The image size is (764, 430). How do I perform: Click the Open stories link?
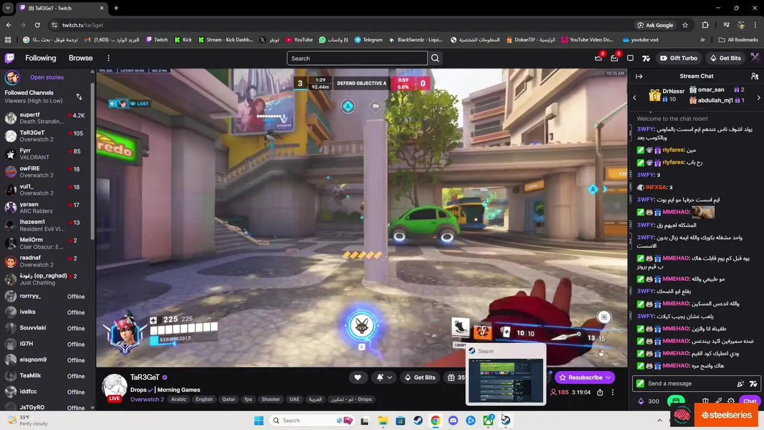click(47, 78)
